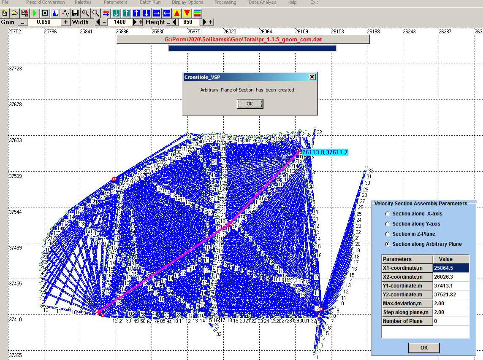Click the rainbow color palette icon

[197, 13]
